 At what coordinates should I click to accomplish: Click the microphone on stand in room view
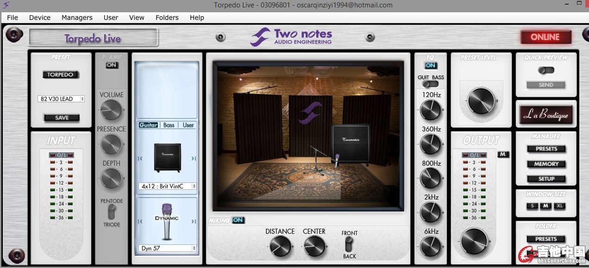pyautogui.click(x=337, y=161)
